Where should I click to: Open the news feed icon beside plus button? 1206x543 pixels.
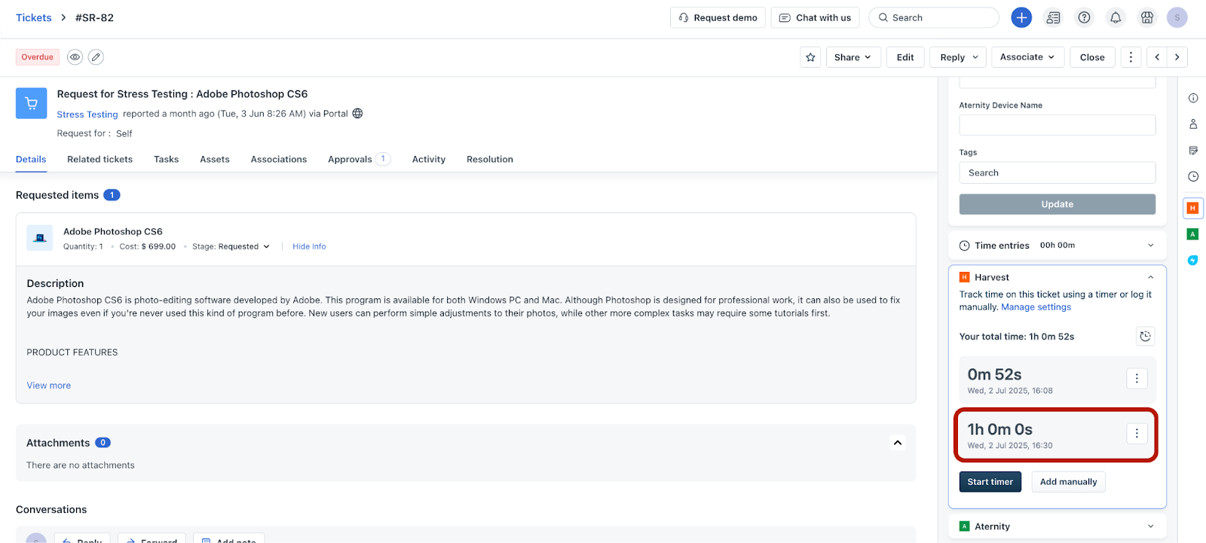(x=1053, y=17)
